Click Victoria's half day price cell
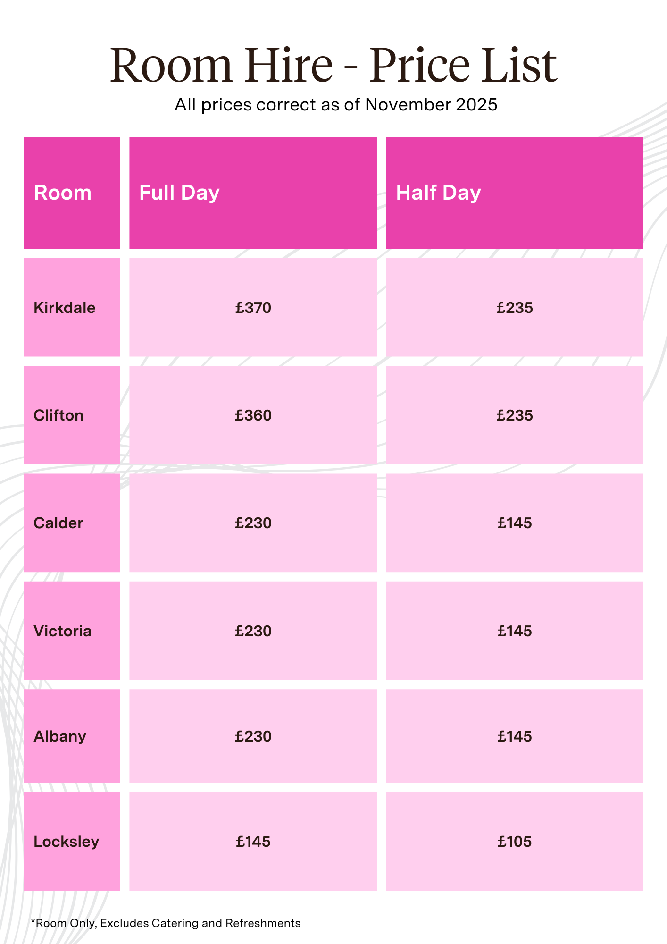 (x=514, y=631)
